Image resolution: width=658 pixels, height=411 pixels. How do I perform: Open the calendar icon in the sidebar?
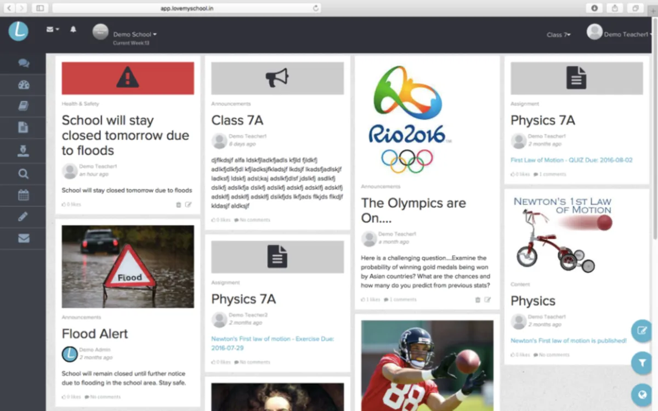(23, 195)
